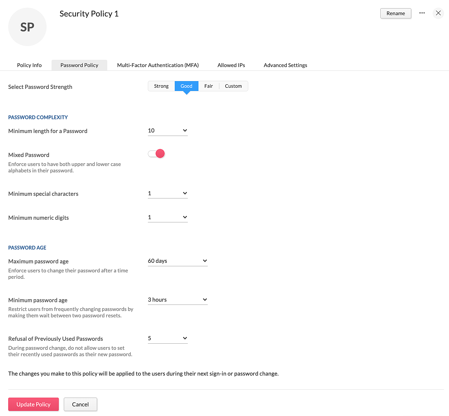449x416 pixels.
Task: Expand the Minimum special characters dropdown
Action: point(168,193)
